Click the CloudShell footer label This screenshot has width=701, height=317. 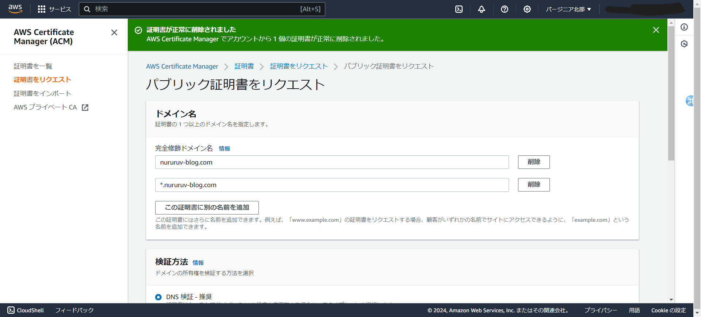click(30, 310)
